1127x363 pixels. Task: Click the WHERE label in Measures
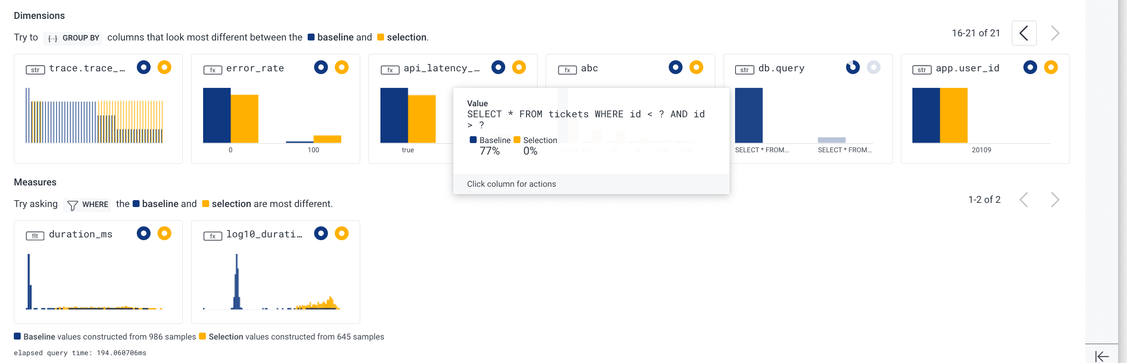pos(95,204)
